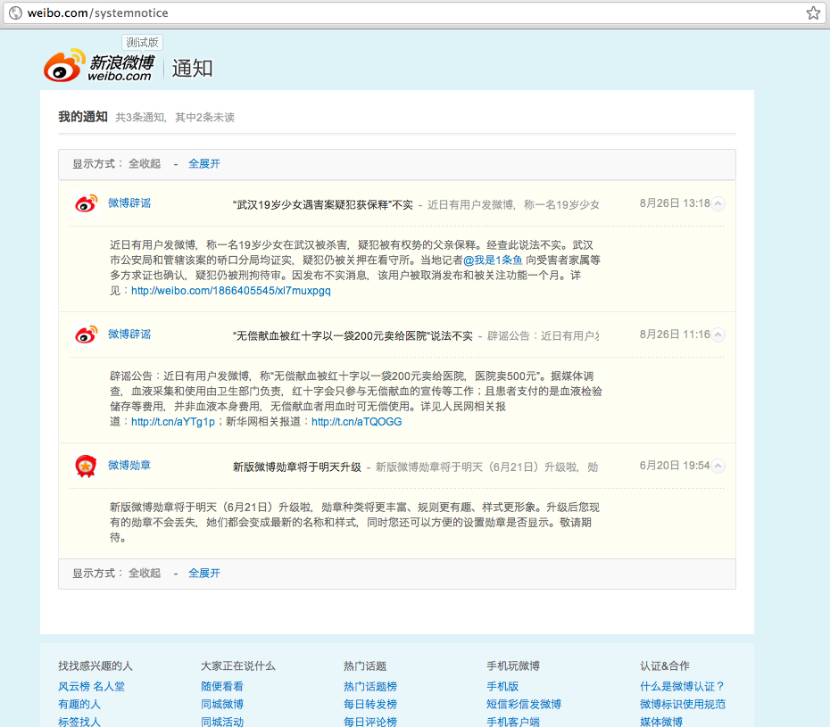Image resolution: width=830 pixels, height=727 pixels.
Task: Open the @我是1条鱼 mention link
Action: [x=493, y=260]
